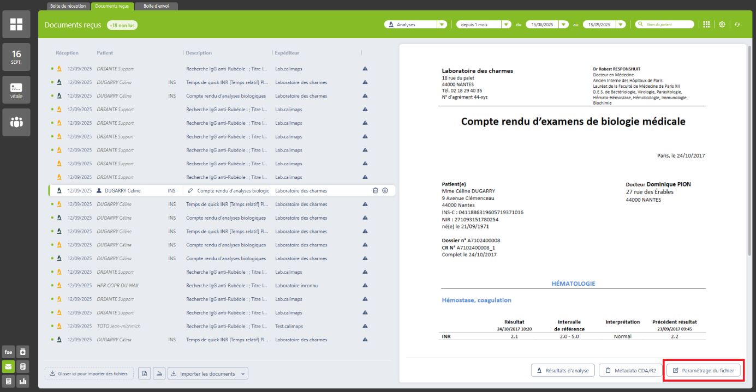Open the patients group sidebar icon
This screenshot has width=756, height=392.
tap(16, 122)
